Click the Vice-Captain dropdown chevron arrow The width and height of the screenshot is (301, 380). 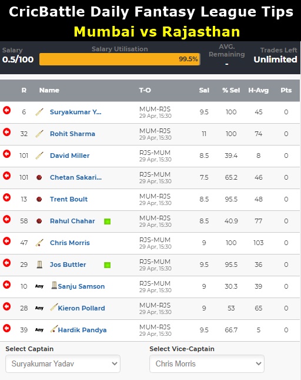tap(259, 364)
